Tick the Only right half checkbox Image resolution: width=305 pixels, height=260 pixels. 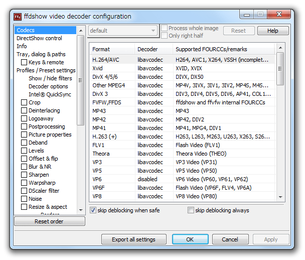pyautogui.click(x=165, y=36)
